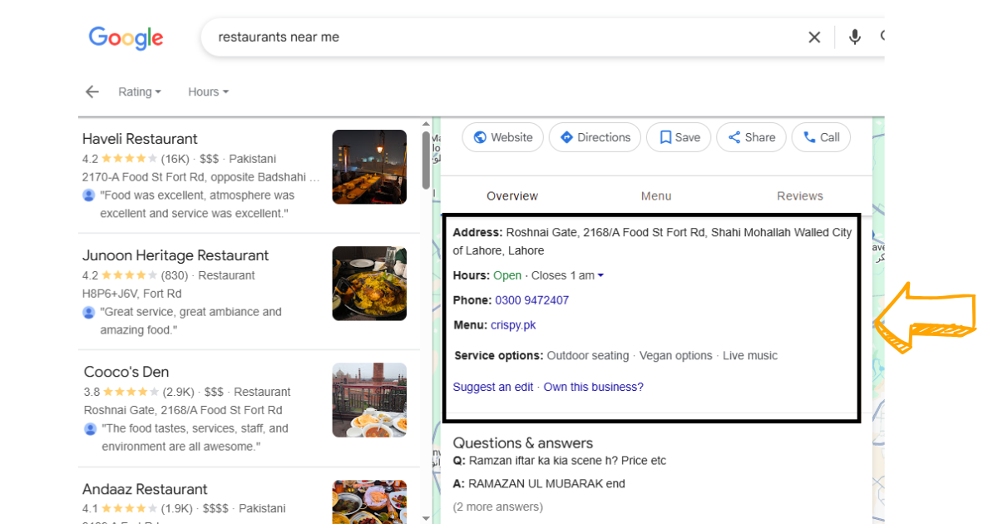Click Haveli address 2170-A Food St Fort Rd
The height and width of the screenshot is (524, 998).
pyautogui.click(x=200, y=177)
